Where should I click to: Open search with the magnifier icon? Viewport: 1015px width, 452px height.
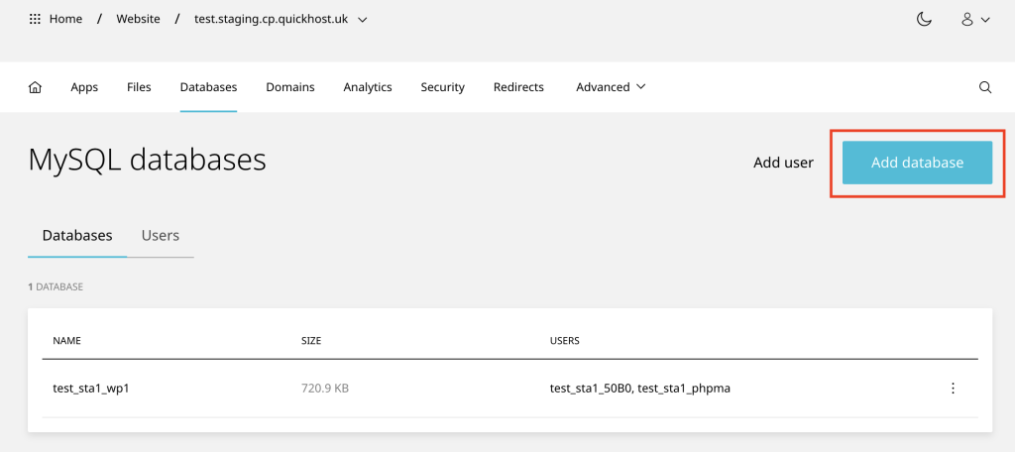click(x=985, y=87)
